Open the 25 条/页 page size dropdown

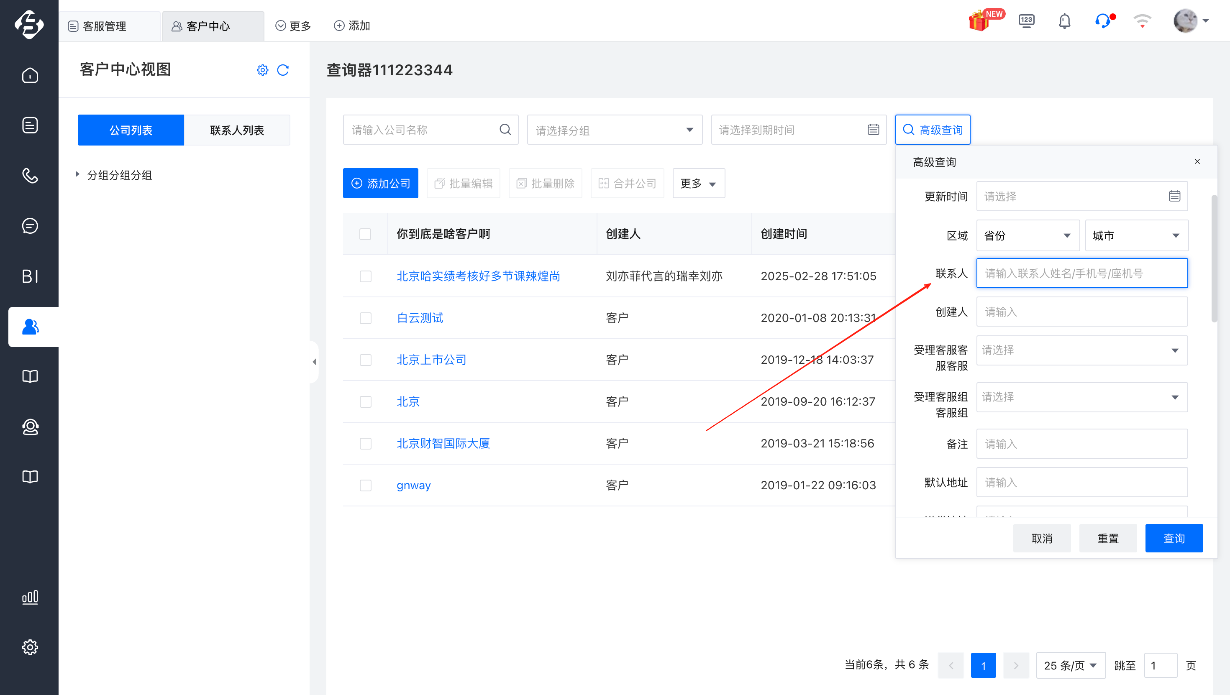click(1071, 665)
